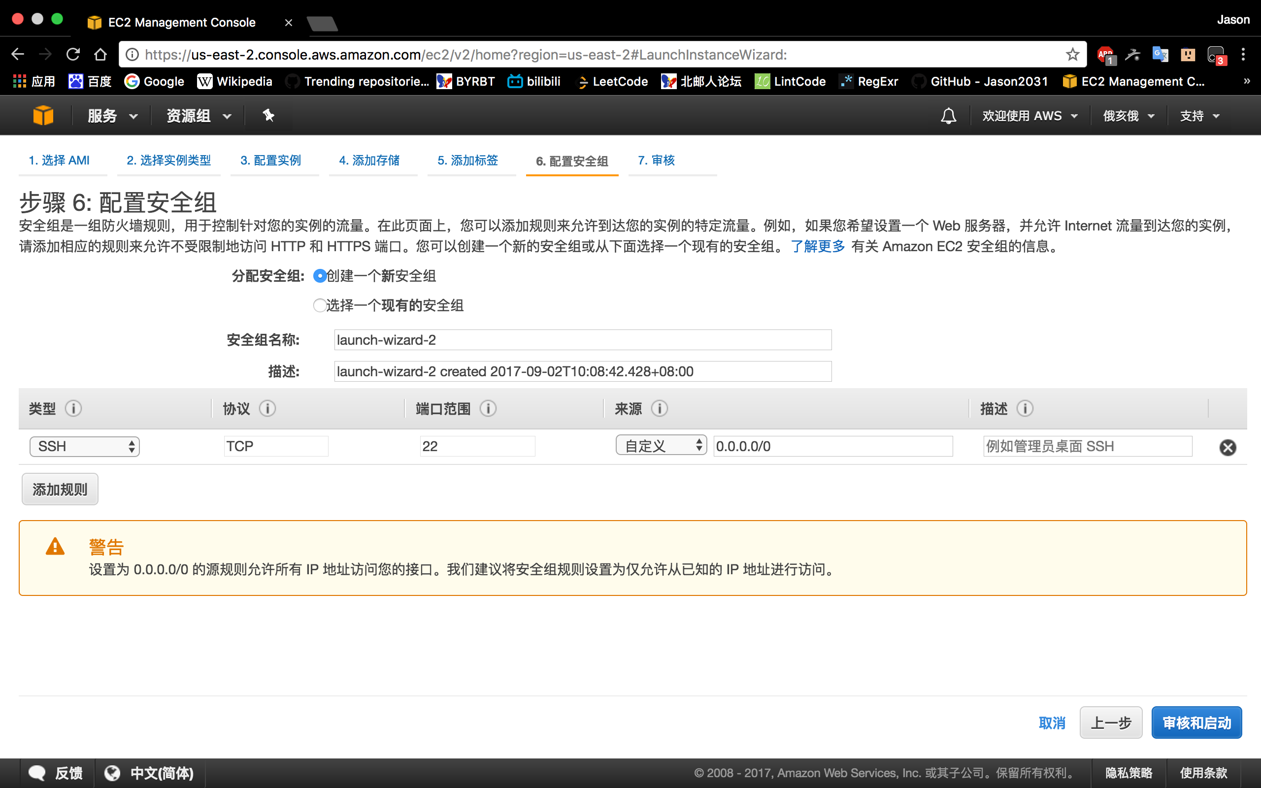Open the notifications bell icon
Screen dimensions: 1261x788
(948, 116)
